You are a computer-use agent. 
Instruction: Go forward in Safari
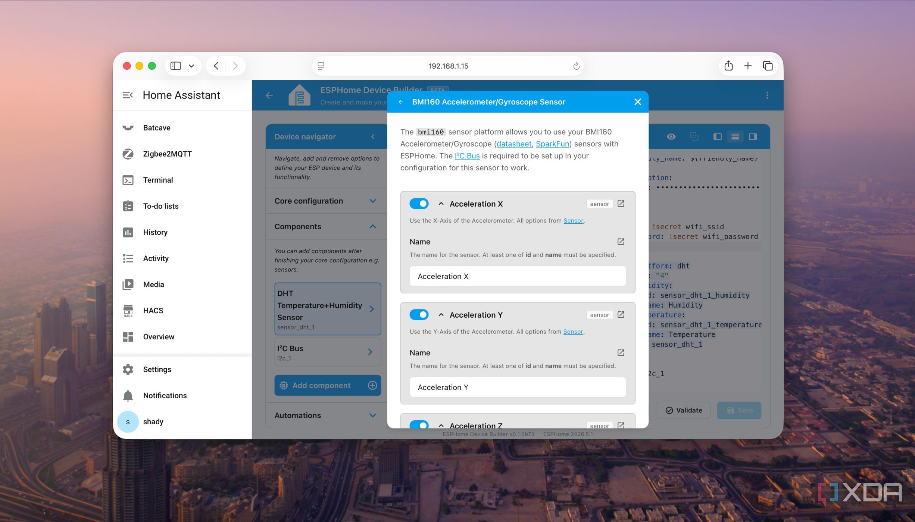235,66
